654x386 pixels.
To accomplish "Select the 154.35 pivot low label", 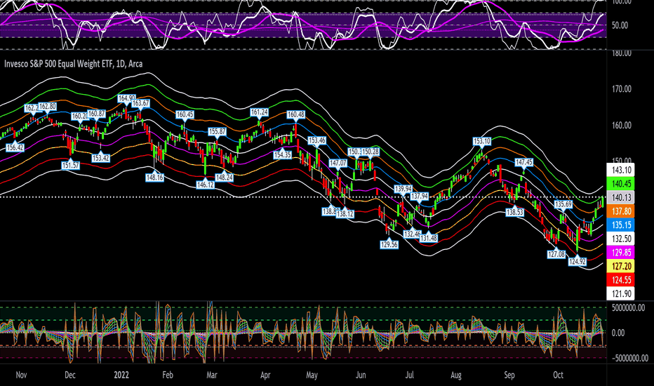I will 283,154.
